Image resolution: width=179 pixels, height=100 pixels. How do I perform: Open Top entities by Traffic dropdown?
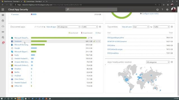pyautogui.click(x=161, y=27)
